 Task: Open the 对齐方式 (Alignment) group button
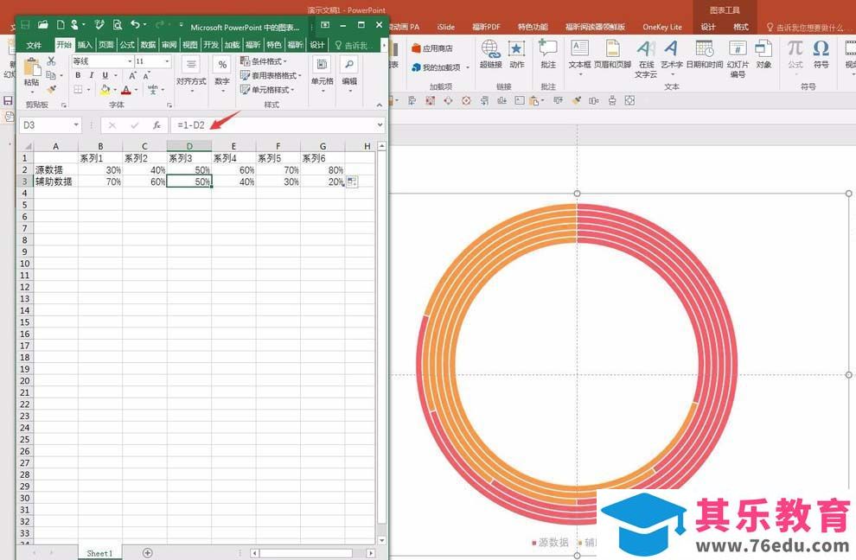click(191, 74)
